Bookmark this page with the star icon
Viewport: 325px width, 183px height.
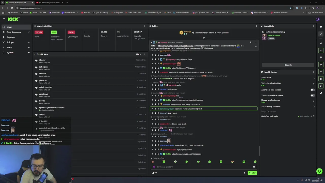coord(291,8)
